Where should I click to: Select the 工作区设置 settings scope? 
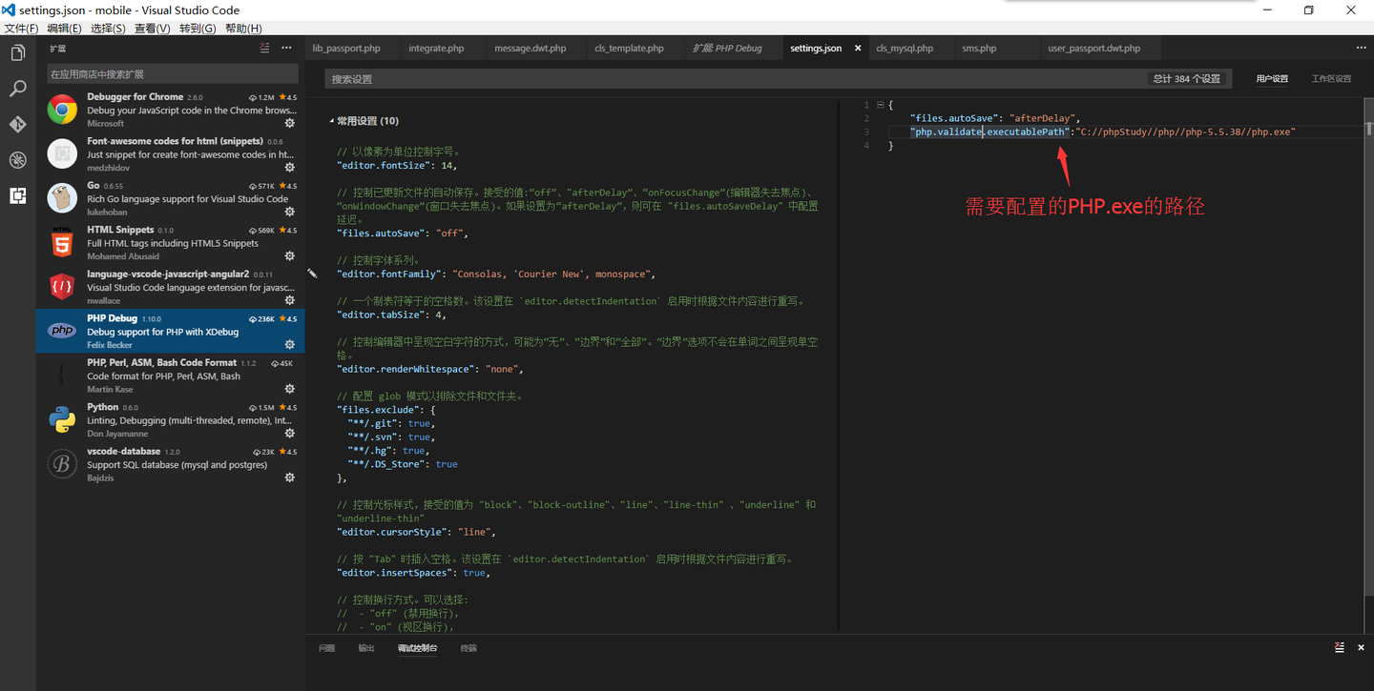[x=1331, y=79]
